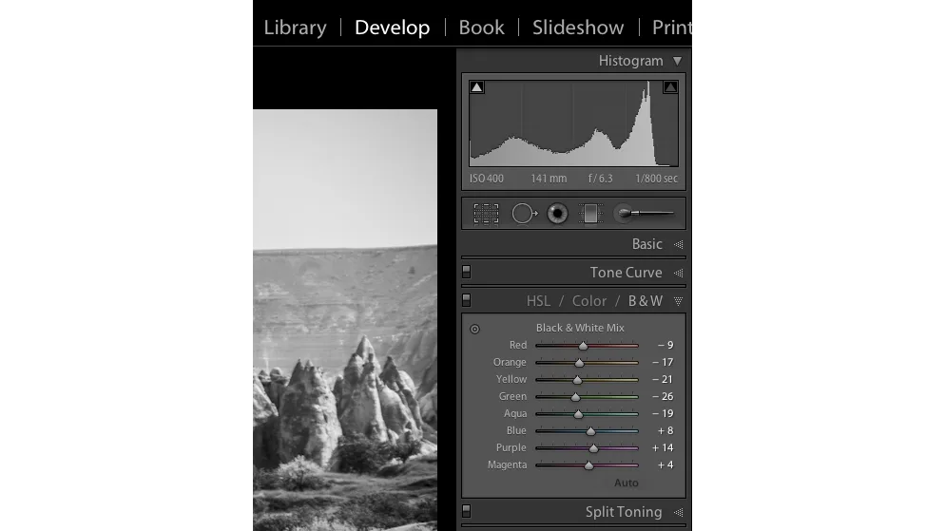Expand the Basic panel
The image size is (945, 531).
coord(679,244)
